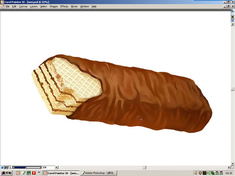Open the Canvas menu dropdown
The image size is (235, 176).
23,6
